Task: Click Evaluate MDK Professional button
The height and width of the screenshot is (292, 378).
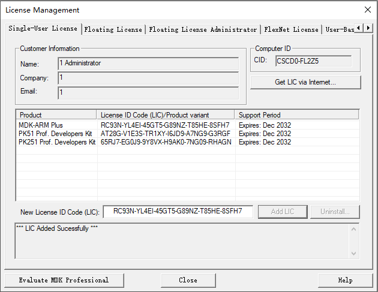Action: tap(64, 280)
